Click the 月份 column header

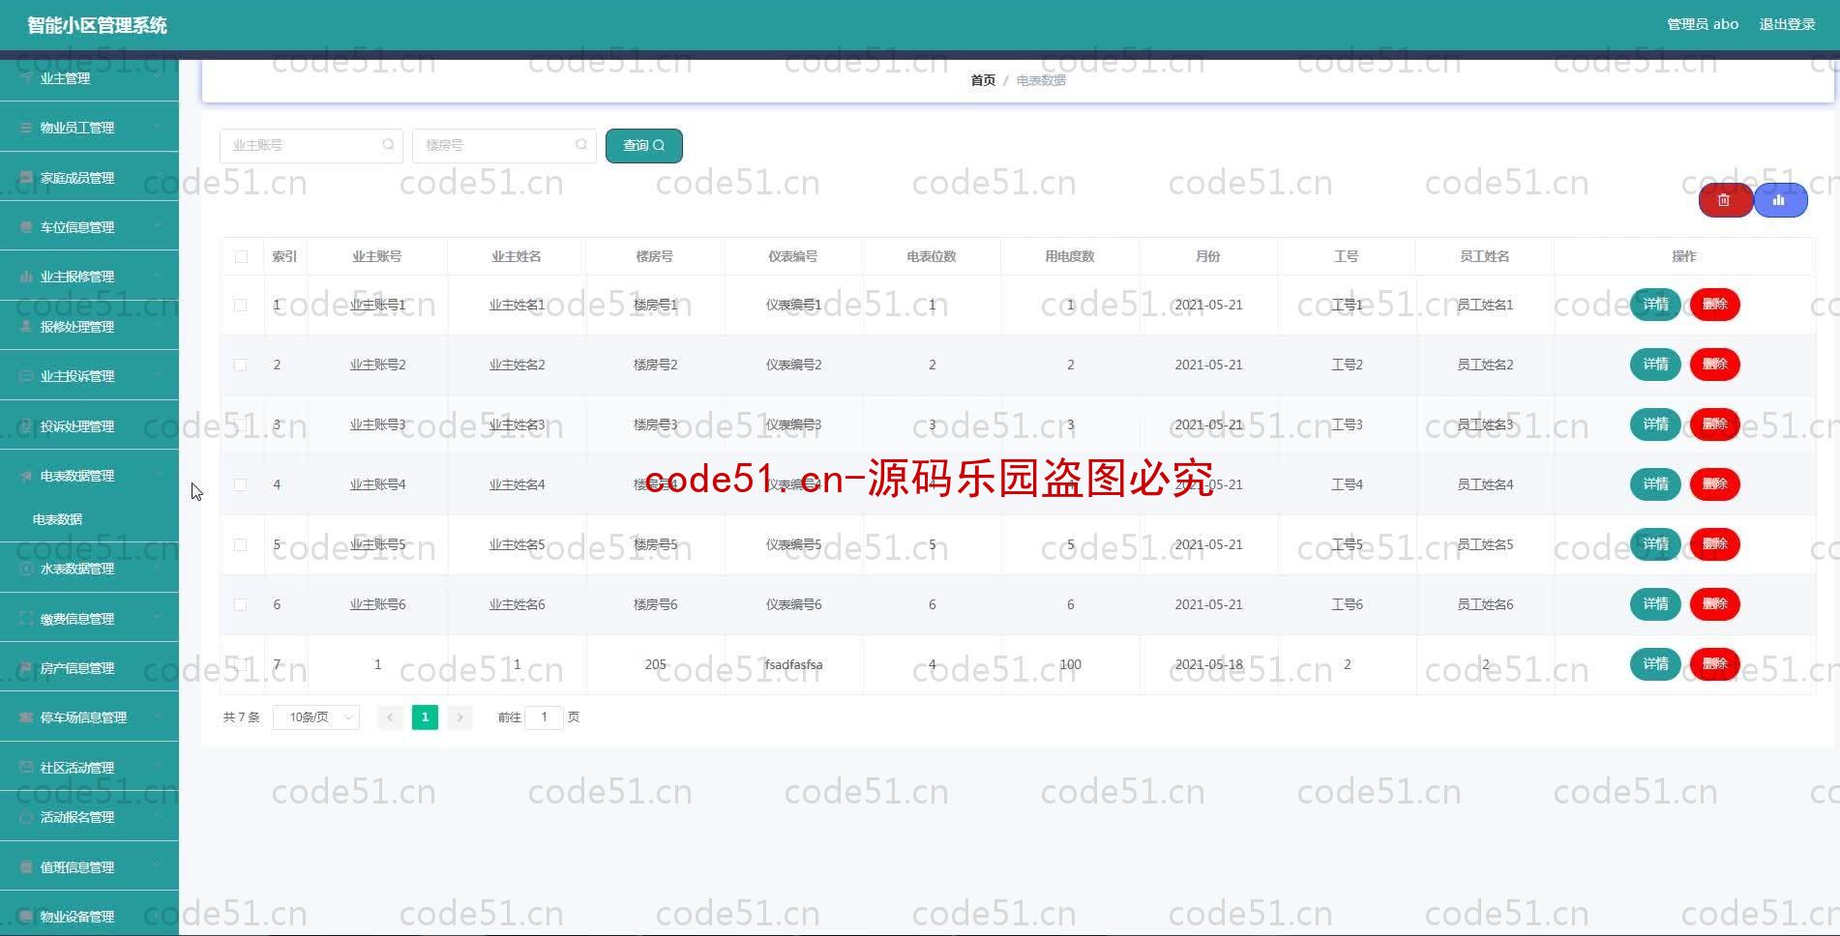[x=1208, y=257]
